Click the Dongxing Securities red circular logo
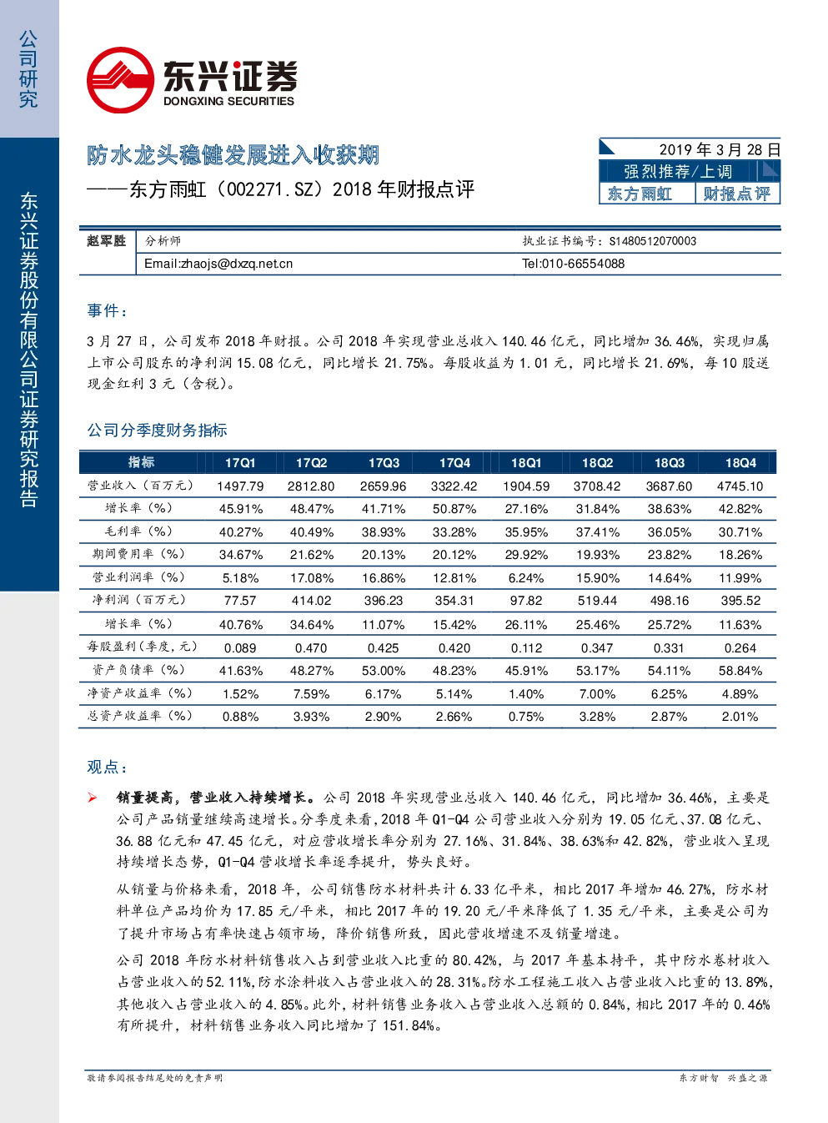 coord(120,80)
